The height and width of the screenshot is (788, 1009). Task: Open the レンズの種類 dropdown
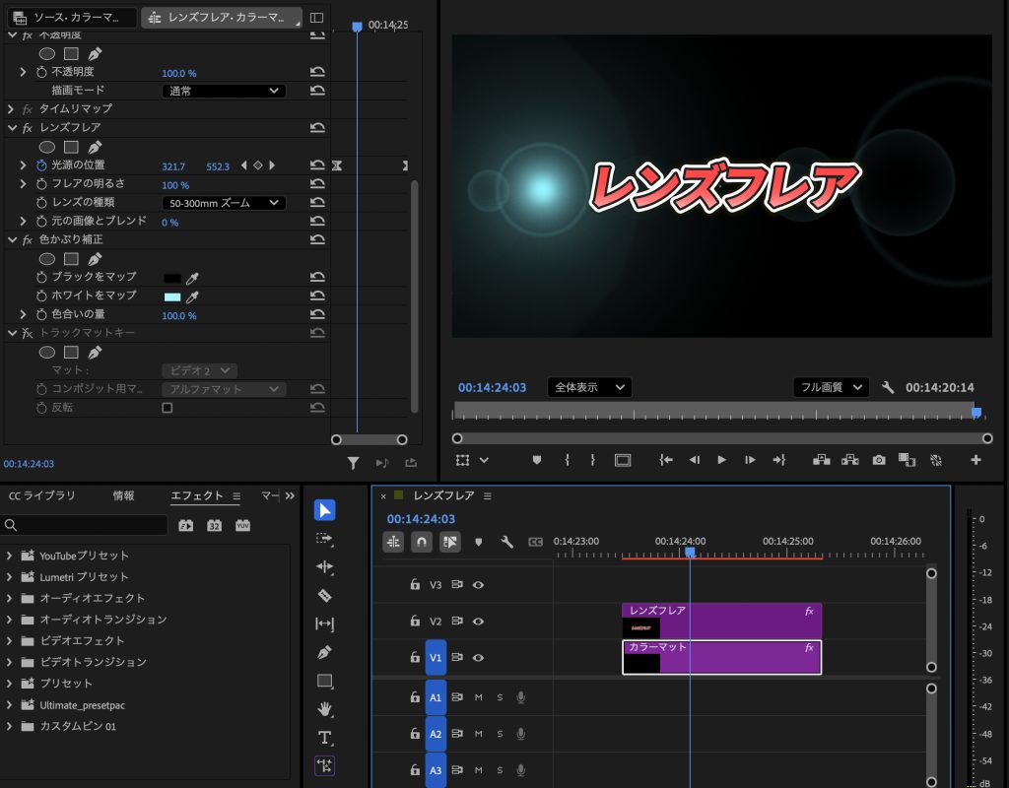click(224, 203)
